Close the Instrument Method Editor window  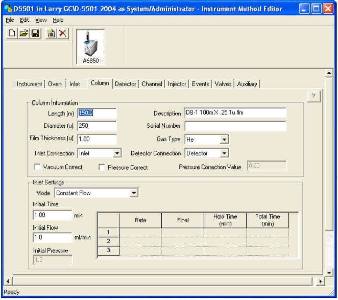pyautogui.click(x=328, y=9)
